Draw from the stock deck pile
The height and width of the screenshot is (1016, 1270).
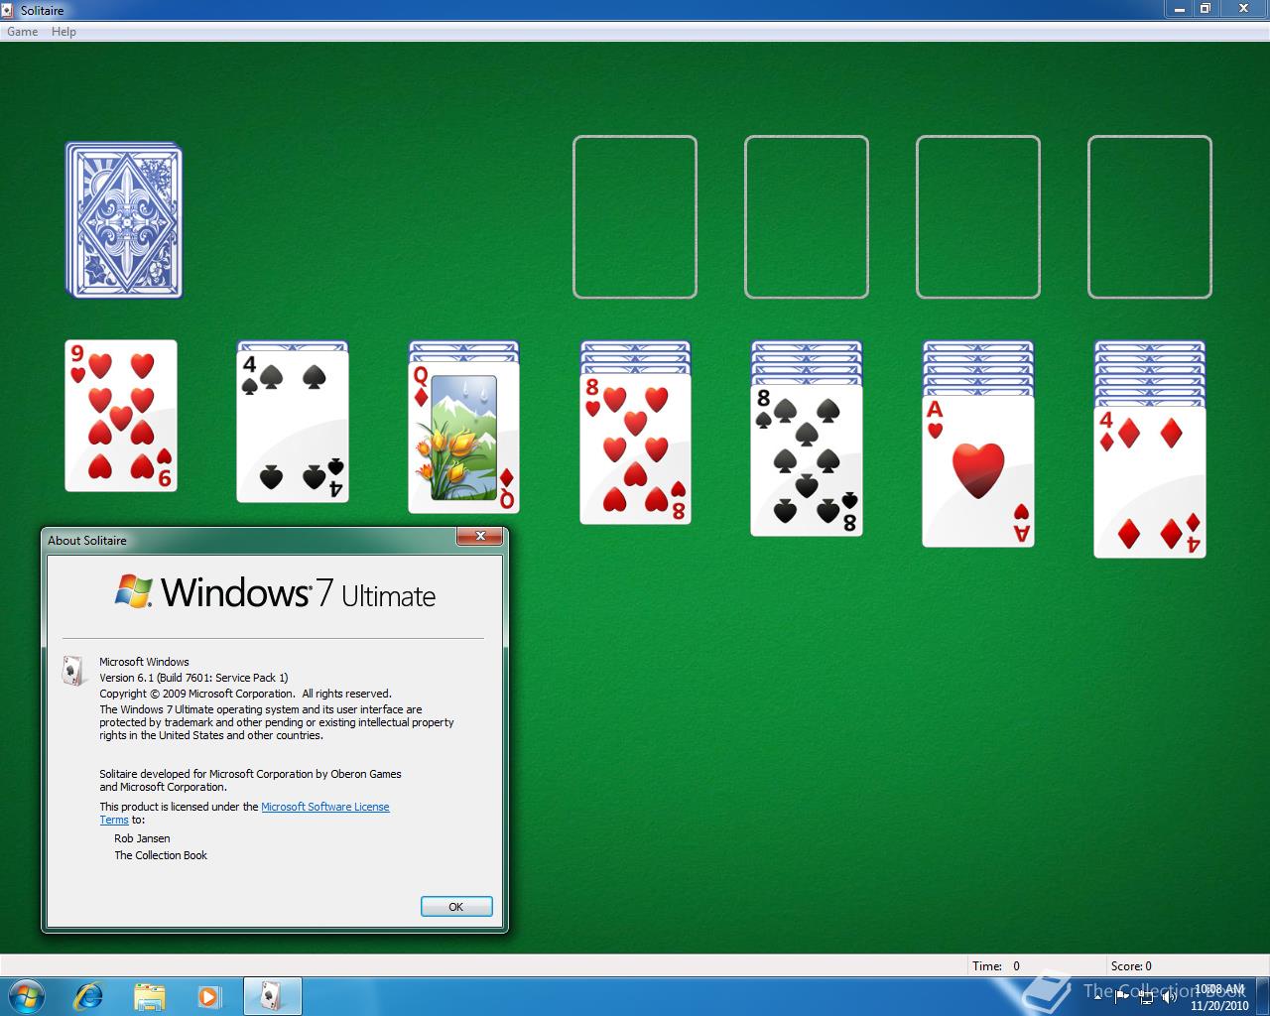(124, 219)
